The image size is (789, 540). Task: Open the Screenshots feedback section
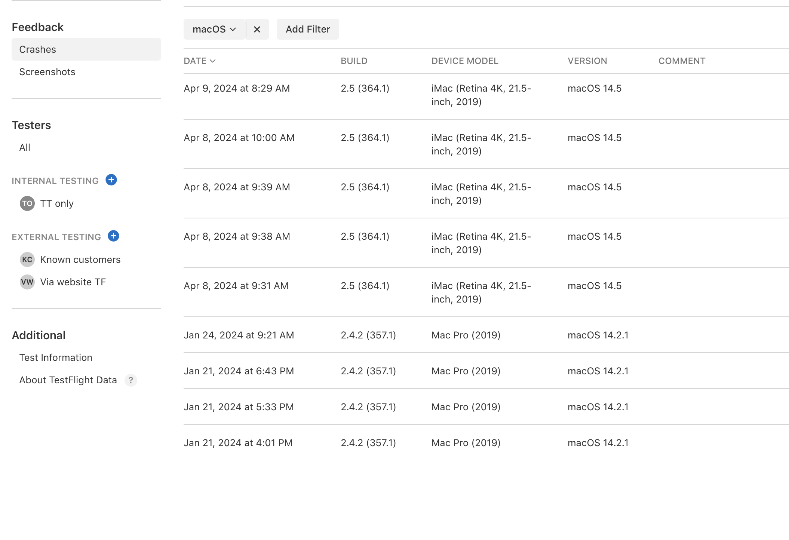47,72
